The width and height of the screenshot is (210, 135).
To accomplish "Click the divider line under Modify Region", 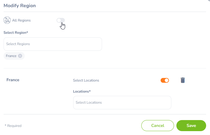I will [105, 12].
